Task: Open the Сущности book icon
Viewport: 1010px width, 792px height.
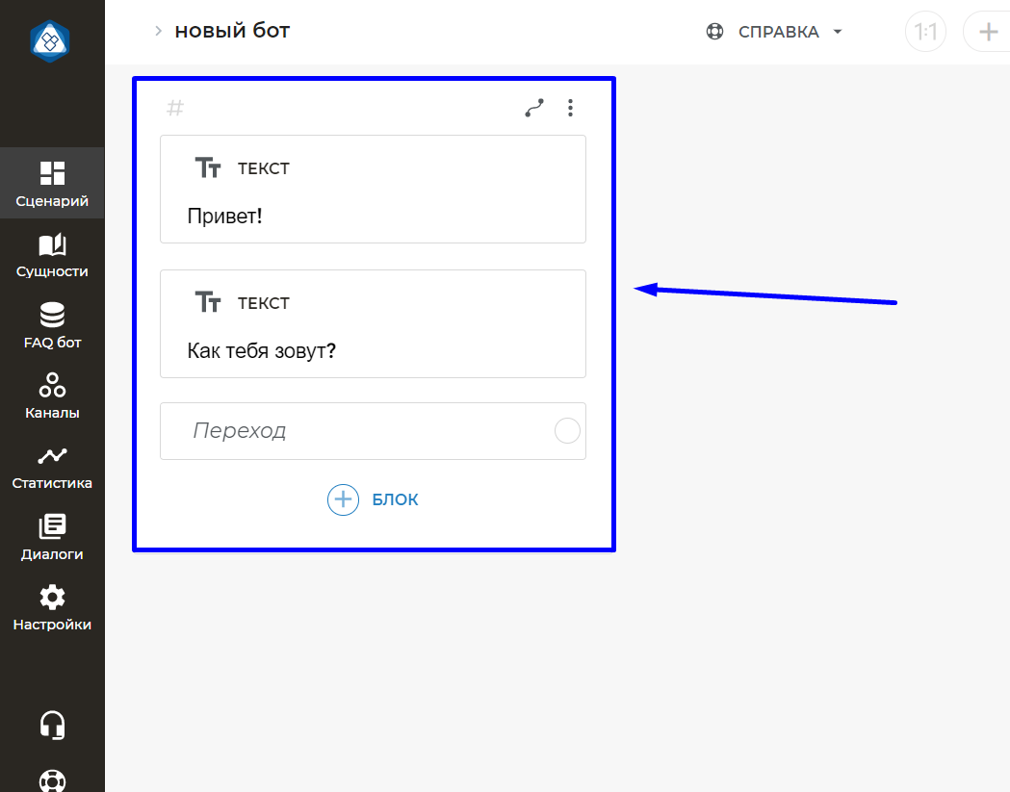Action: click(52, 246)
